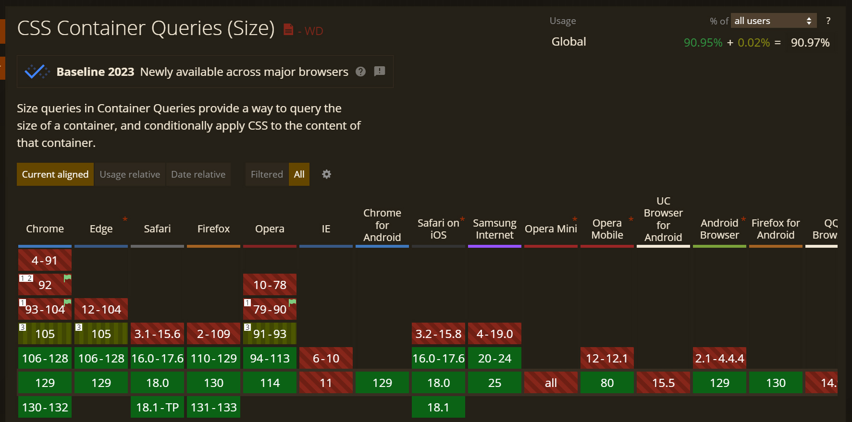The image size is (852, 422).
Task: Click the Safari on iOS note asterisk
Action: point(462,219)
